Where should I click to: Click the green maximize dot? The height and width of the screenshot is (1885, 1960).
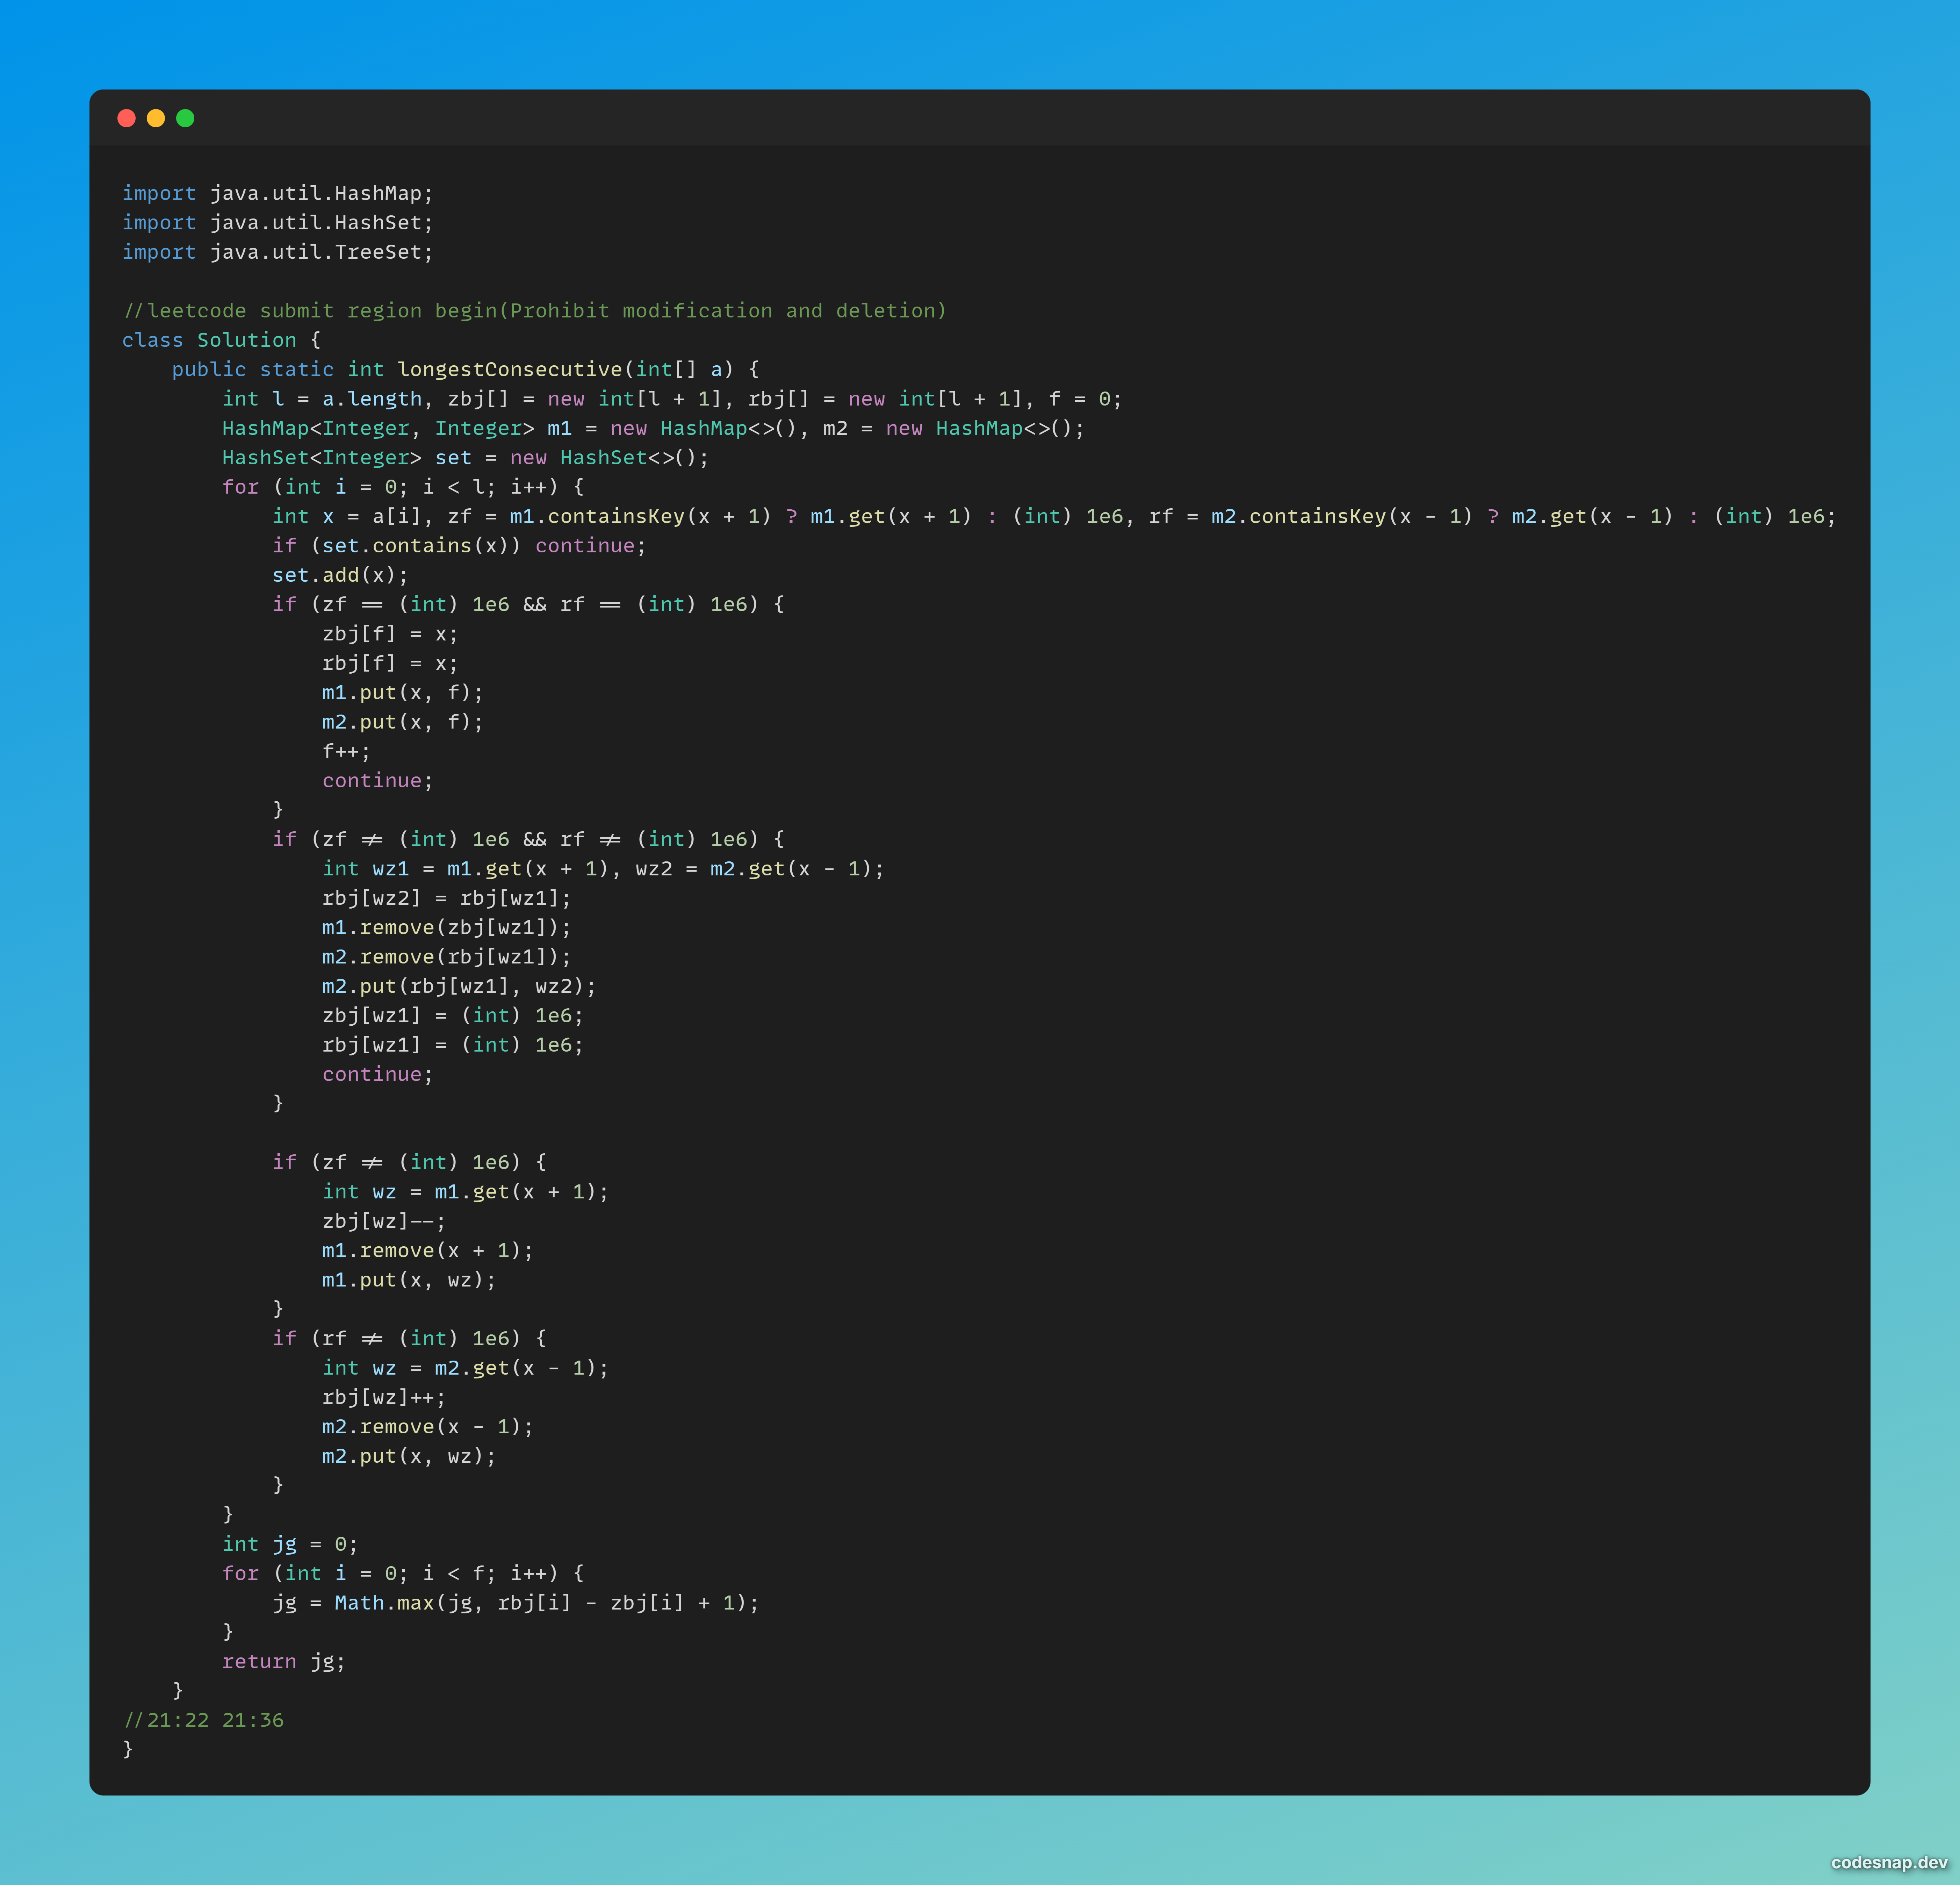pos(185,118)
